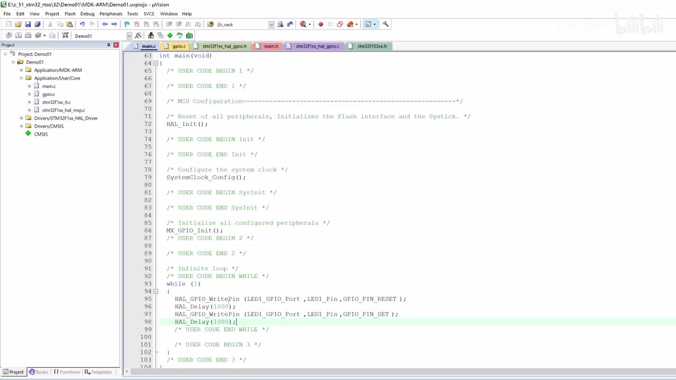This screenshot has width=676, height=380.
Task: Expand the main.c node in project tree
Action: tap(30, 86)
